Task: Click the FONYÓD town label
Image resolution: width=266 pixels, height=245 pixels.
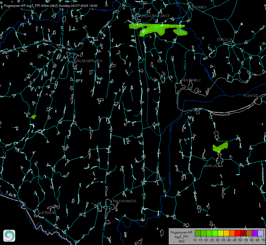Action: 251,96
